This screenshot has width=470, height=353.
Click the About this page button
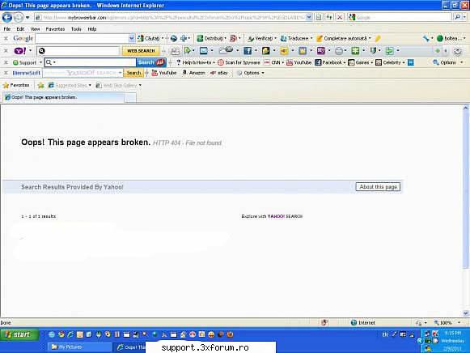click(x=378, y=187)
